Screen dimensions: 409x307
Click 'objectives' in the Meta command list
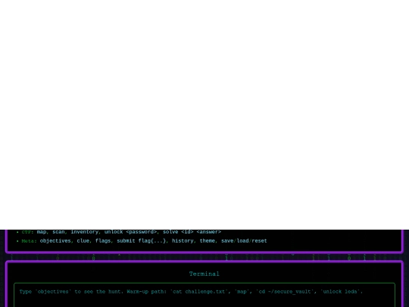(55, 241)
